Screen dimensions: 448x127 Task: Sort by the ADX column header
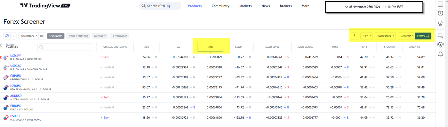(147, 47)
